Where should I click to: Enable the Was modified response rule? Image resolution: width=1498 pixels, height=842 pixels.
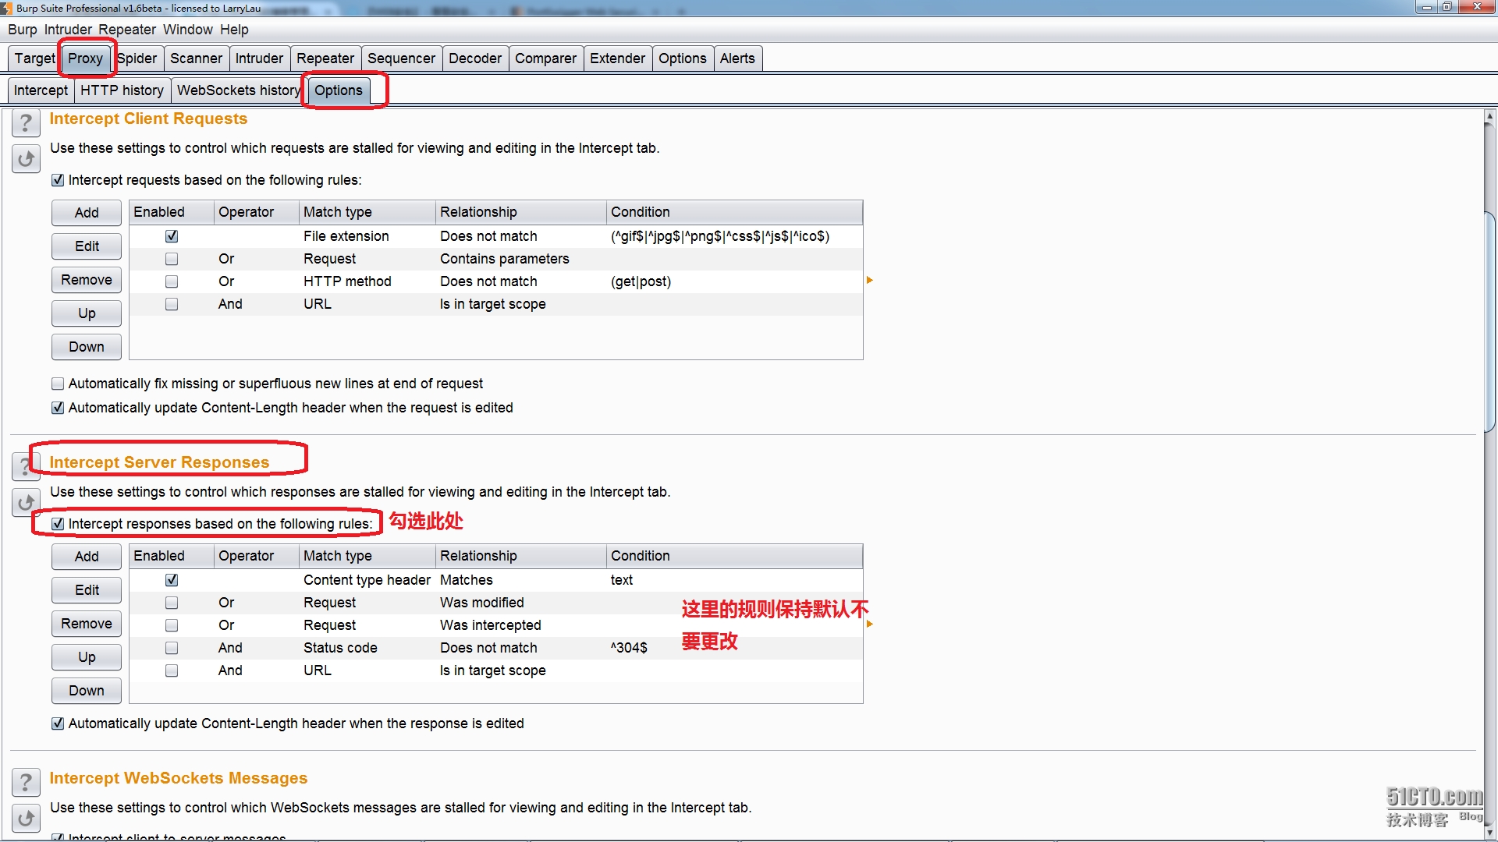click(x=172, y=603)
